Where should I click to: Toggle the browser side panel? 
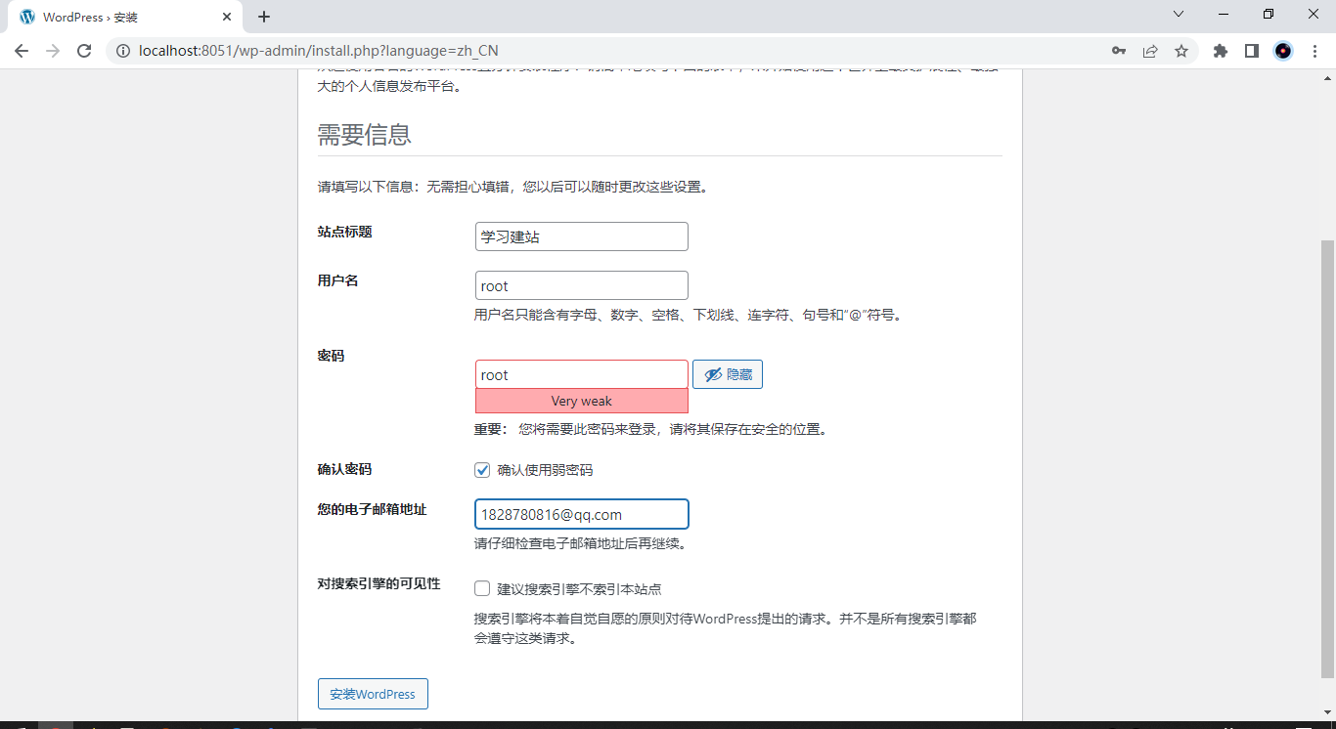point(1252,51)
